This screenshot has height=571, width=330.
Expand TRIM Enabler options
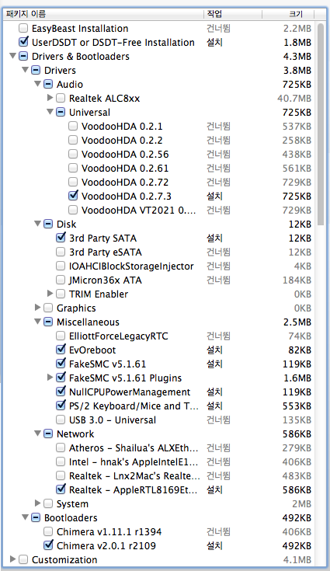[50, 293]
